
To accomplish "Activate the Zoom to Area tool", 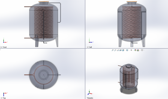I will 115,50.
